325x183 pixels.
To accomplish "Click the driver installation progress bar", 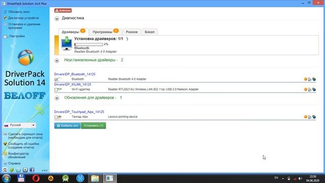I will pyautogui.click(x=89, y=44).
